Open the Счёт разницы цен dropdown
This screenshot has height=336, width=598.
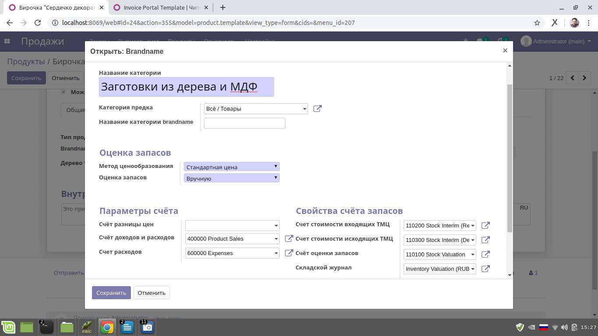(232, 225)
